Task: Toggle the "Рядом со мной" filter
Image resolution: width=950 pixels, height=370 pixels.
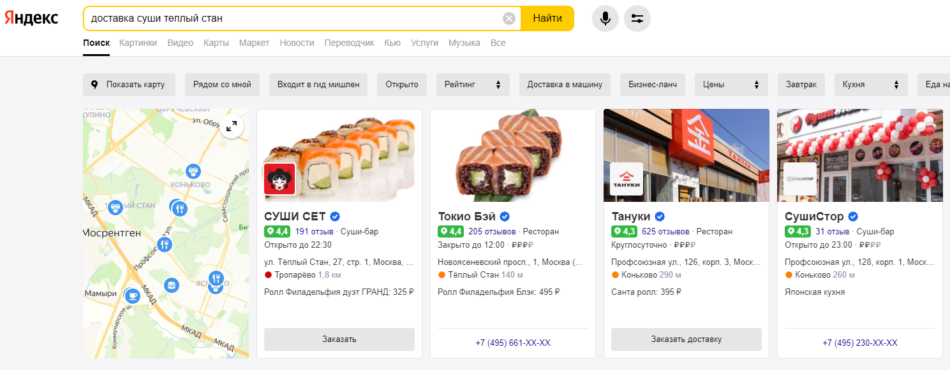Action: pyautogui.click(x=222, y=85)
